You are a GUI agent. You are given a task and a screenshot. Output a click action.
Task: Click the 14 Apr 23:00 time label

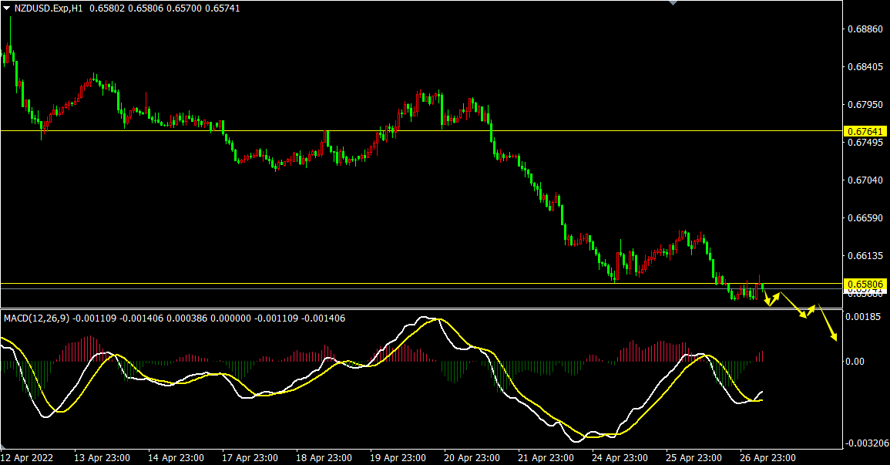click(x=175, y=457)
